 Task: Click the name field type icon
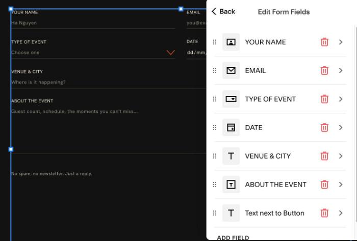[x=231, y=42]
